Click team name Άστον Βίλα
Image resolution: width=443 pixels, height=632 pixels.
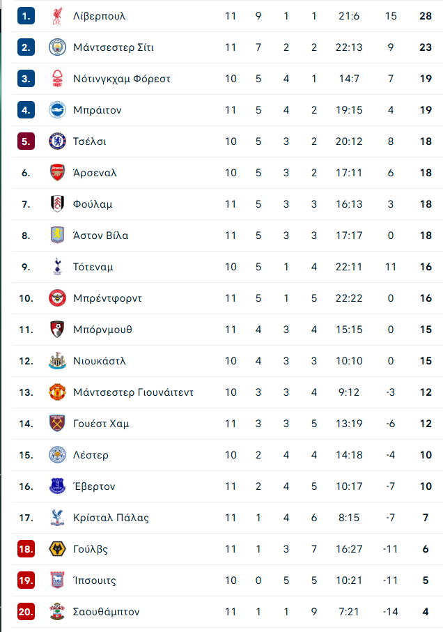tap(101, 236)
